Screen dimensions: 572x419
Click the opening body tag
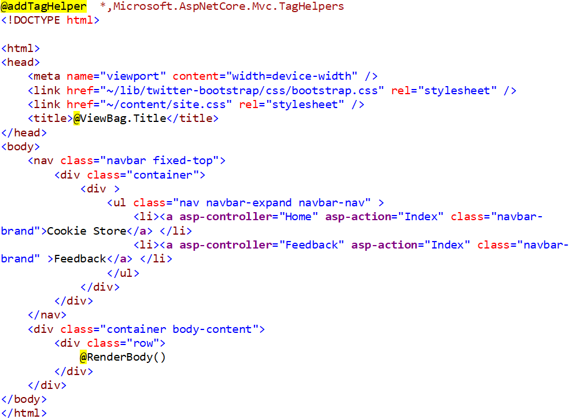point(20,147)
